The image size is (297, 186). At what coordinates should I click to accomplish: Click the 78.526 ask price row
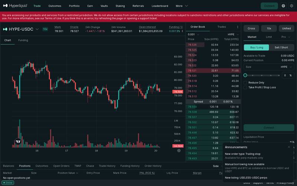pos(213,45)
